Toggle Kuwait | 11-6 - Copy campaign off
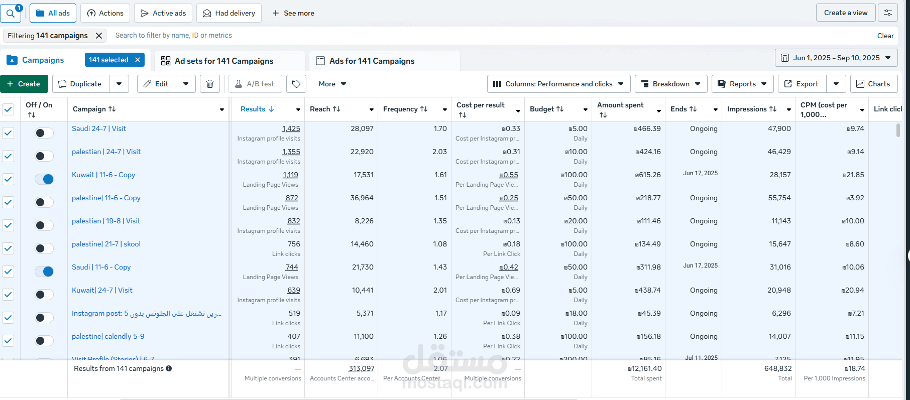 pyautogui.click(x=44, y=179)
